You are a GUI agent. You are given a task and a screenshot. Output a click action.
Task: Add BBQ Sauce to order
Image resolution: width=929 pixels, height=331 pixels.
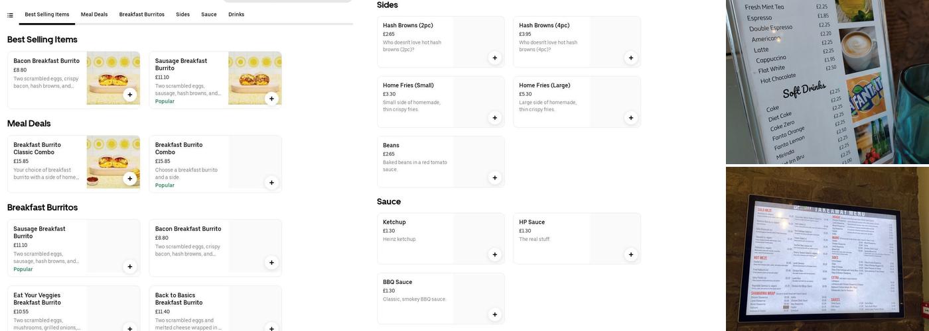pos(494,314)
